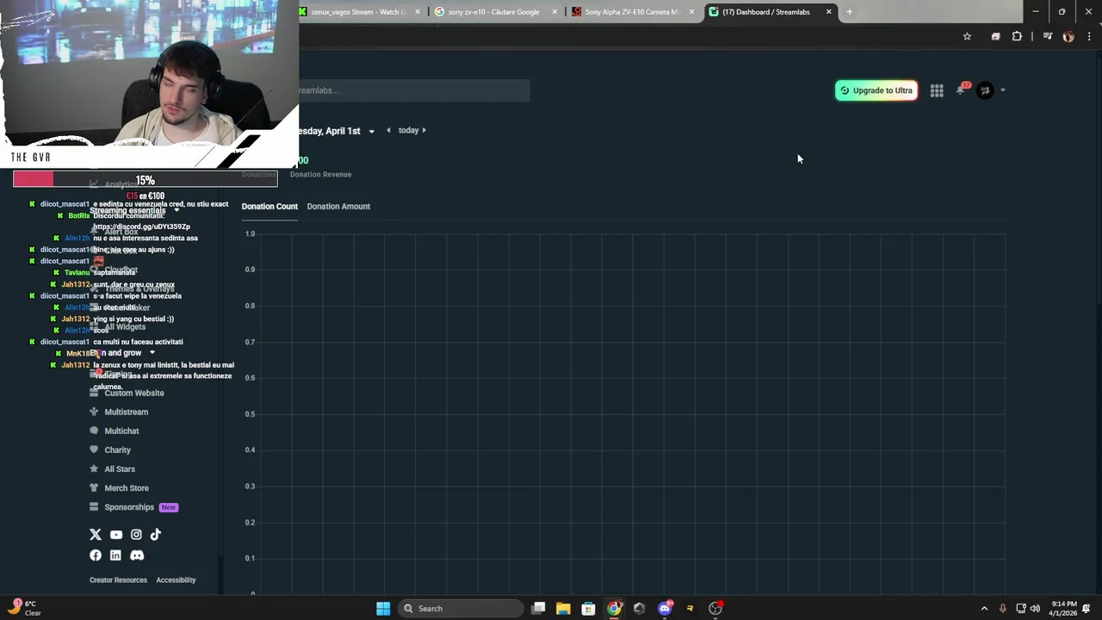Open the Facebook social icon
1102x620 pixels.
(x=96, y=555)
